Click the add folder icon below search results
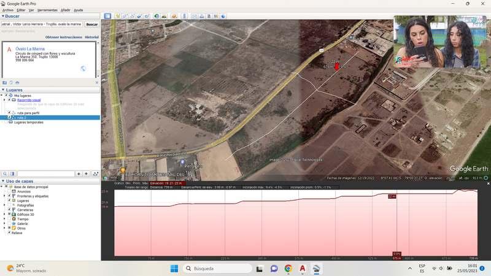The image size is (491, 276). [x=5, y=83]
